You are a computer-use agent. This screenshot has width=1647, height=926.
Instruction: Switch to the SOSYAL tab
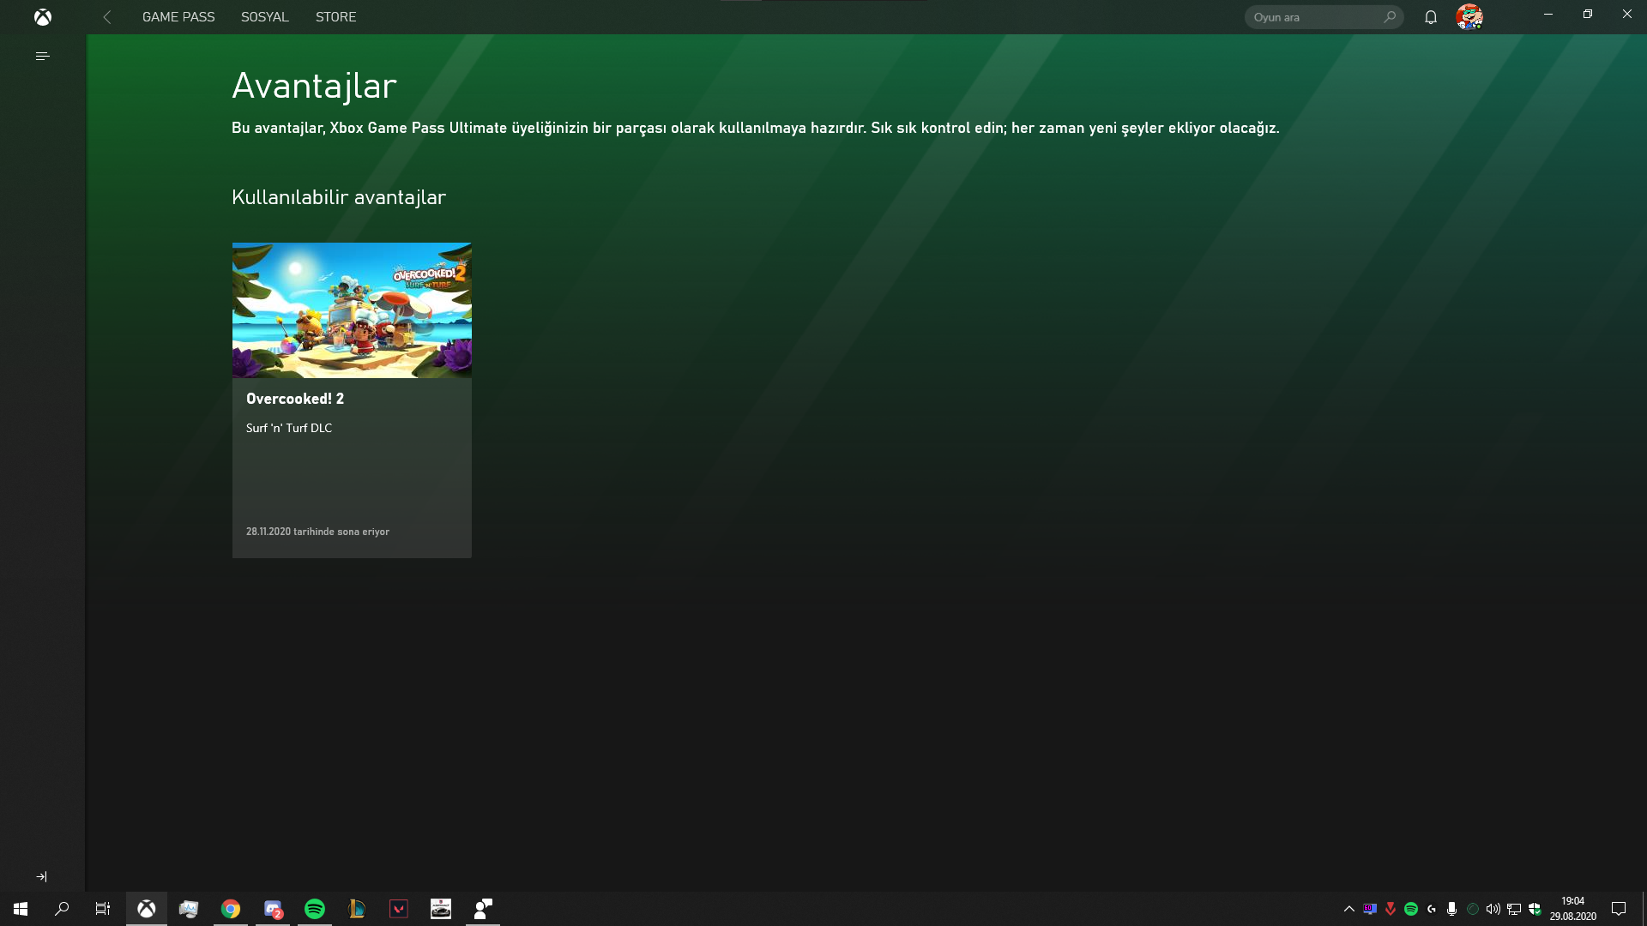[264, 17]
